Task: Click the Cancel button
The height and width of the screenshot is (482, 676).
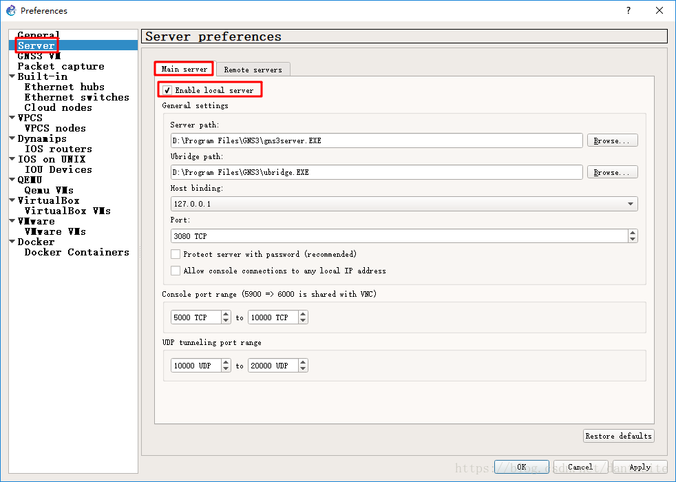Action: point(580,467)
